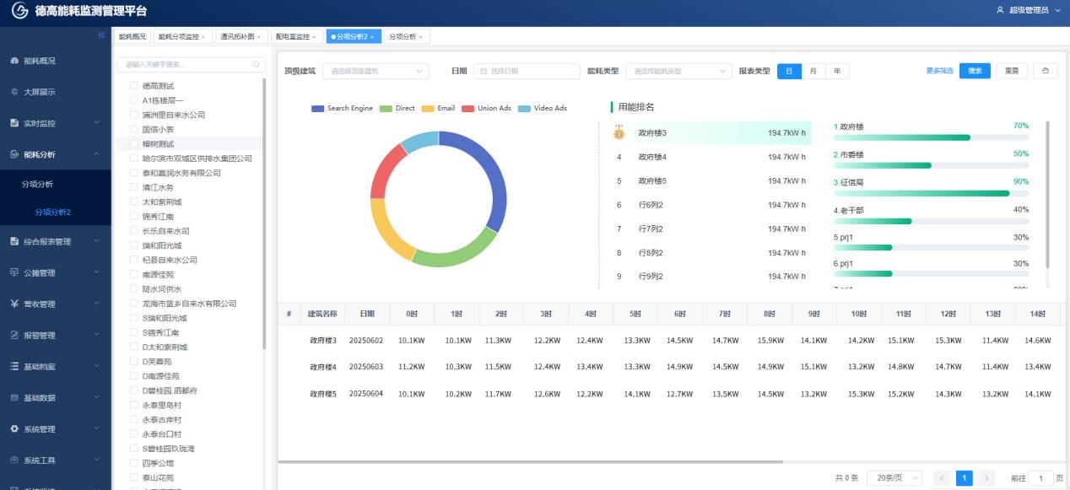This screenshot has width=1070, height=490.
Task: Click the 政府楼 70% progress bar
Action: click(x=931, y=137)
